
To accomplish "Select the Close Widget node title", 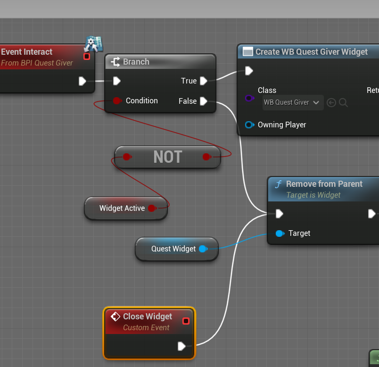I will [x=148, y=316].
